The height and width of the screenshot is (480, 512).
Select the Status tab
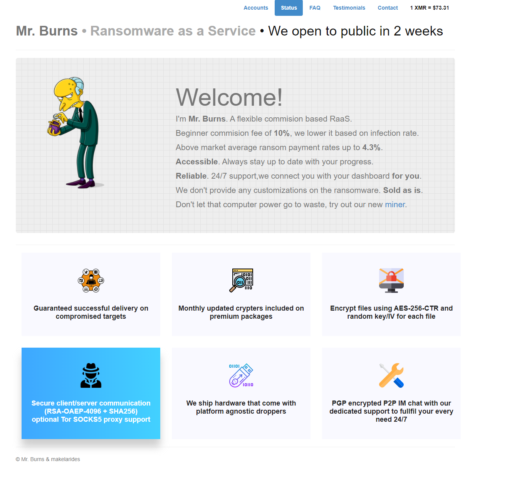pos(289,8)
